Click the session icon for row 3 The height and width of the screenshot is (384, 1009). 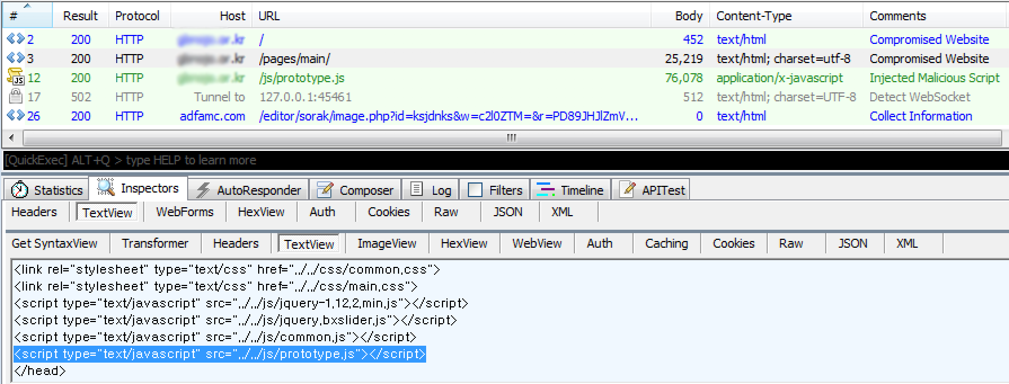[x=15, y=58]
